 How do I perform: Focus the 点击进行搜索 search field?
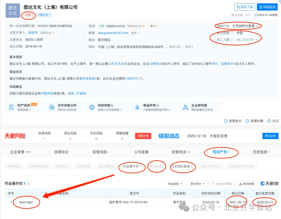(x=222, y=184)
